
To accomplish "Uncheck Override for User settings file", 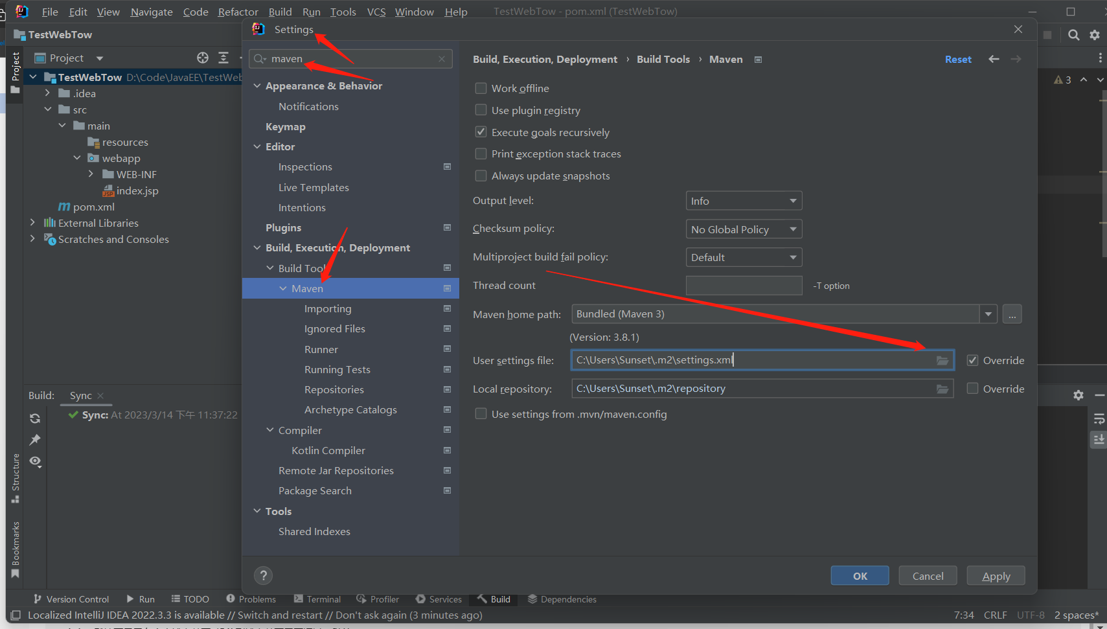I will coord(972,360).
